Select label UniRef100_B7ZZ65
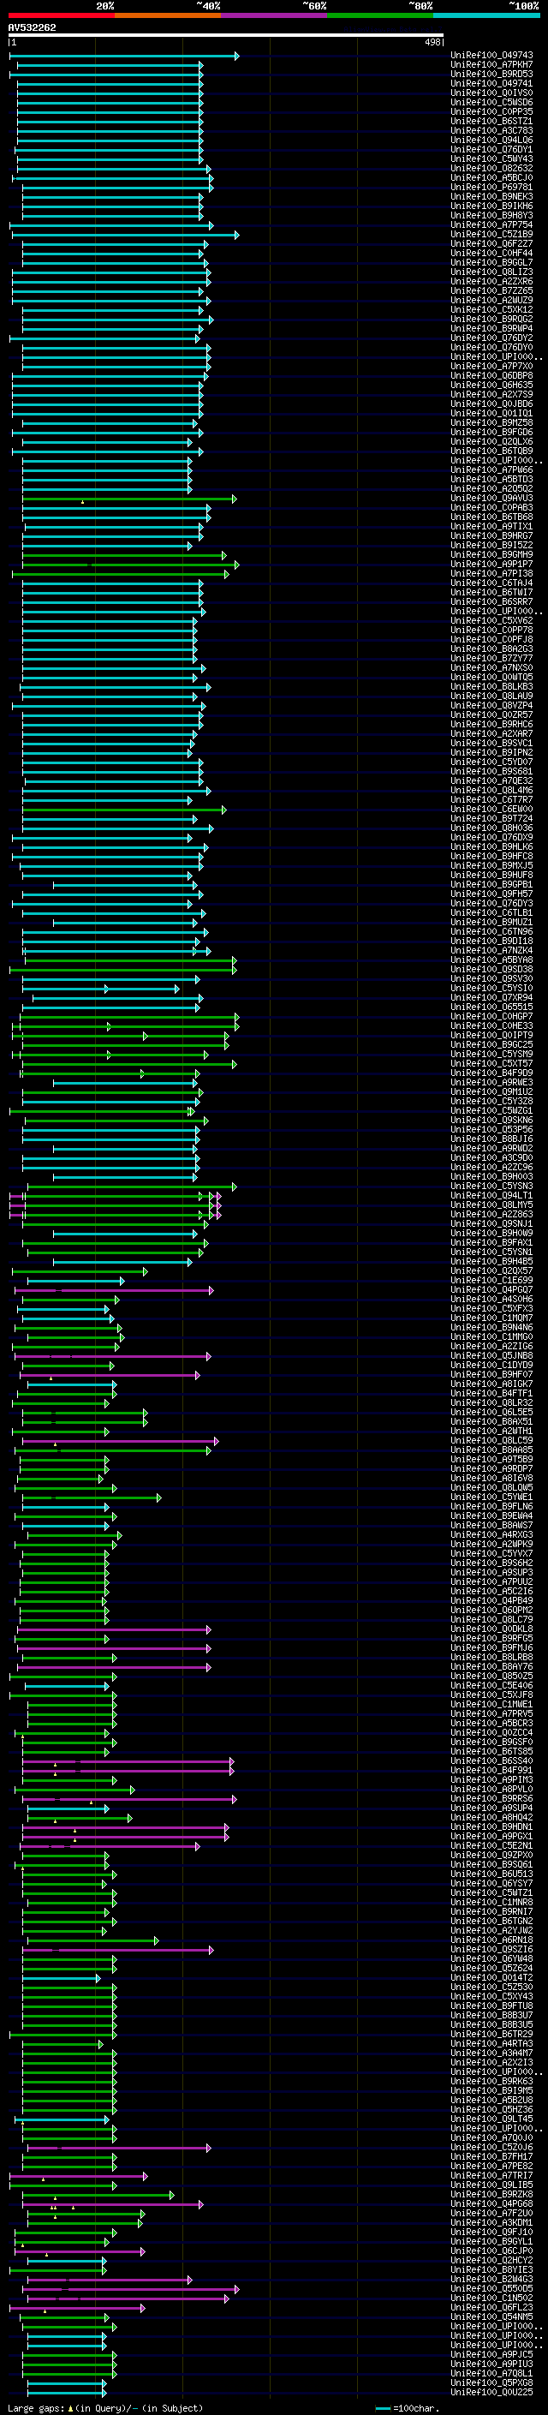This screenshot has height=2415, width=548. tap(491, 290)
